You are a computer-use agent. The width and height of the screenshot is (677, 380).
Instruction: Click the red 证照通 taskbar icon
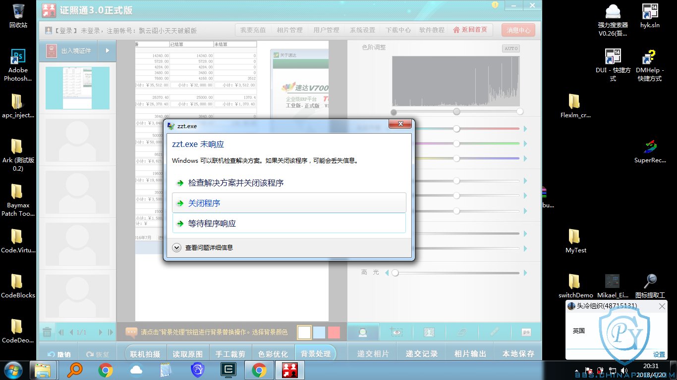point(289,370)
